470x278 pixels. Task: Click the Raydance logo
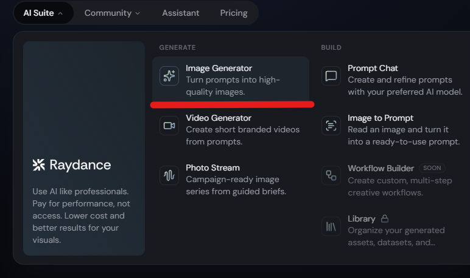point(72,165)
